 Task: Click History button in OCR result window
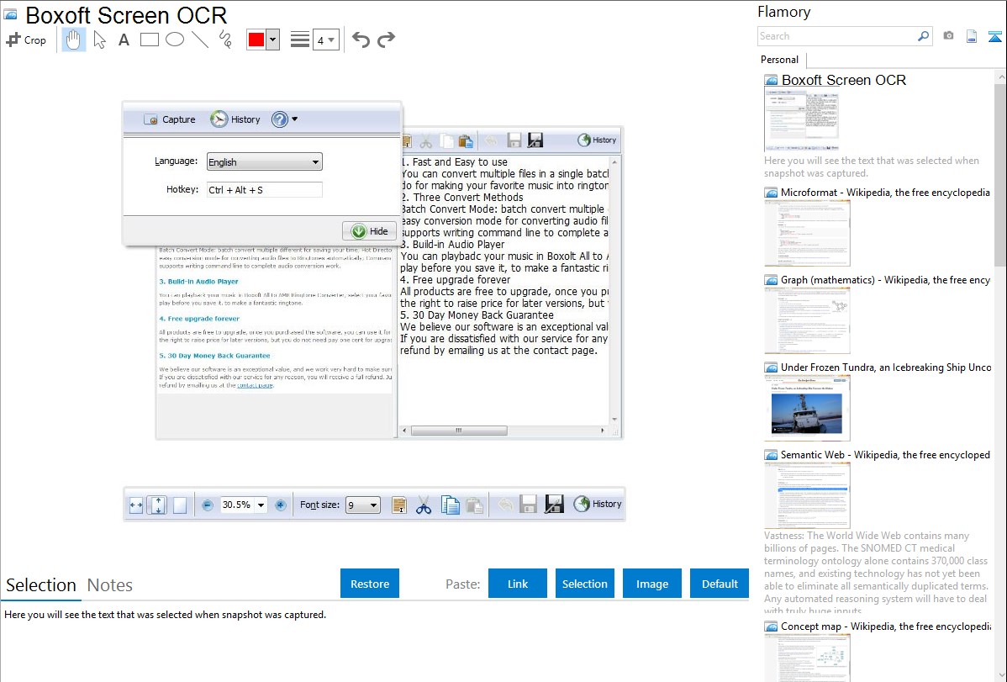(x=597, y=140)
